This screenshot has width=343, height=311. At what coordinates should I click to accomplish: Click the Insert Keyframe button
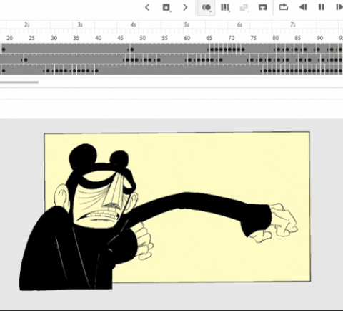(x=166, y=8)
